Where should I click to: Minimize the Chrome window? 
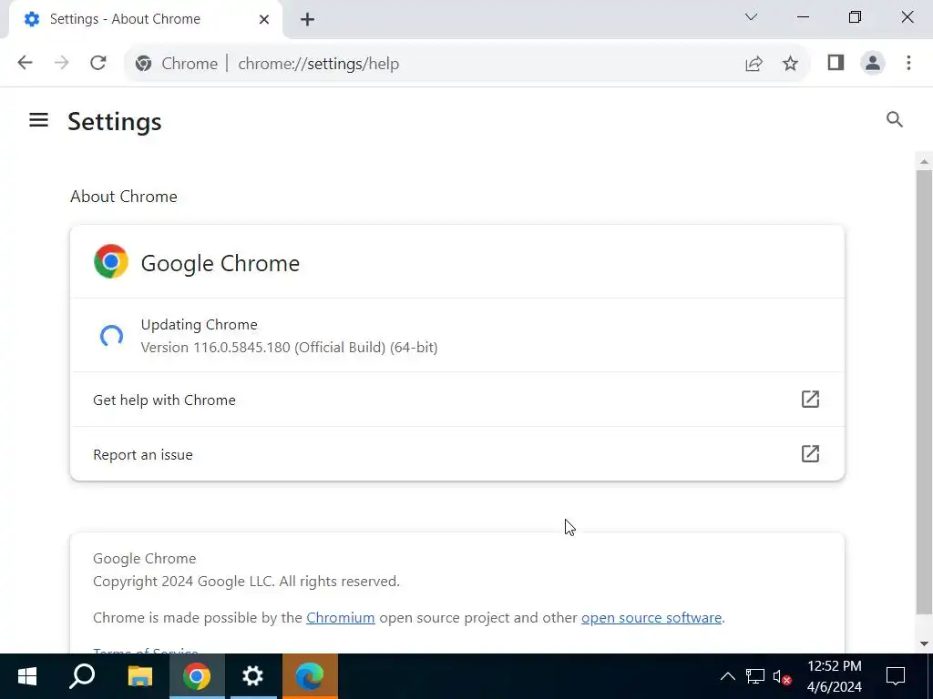pos(803,17)
